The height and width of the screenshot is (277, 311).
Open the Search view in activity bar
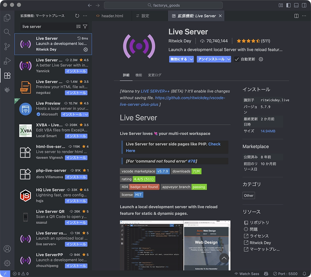point(7,32)
